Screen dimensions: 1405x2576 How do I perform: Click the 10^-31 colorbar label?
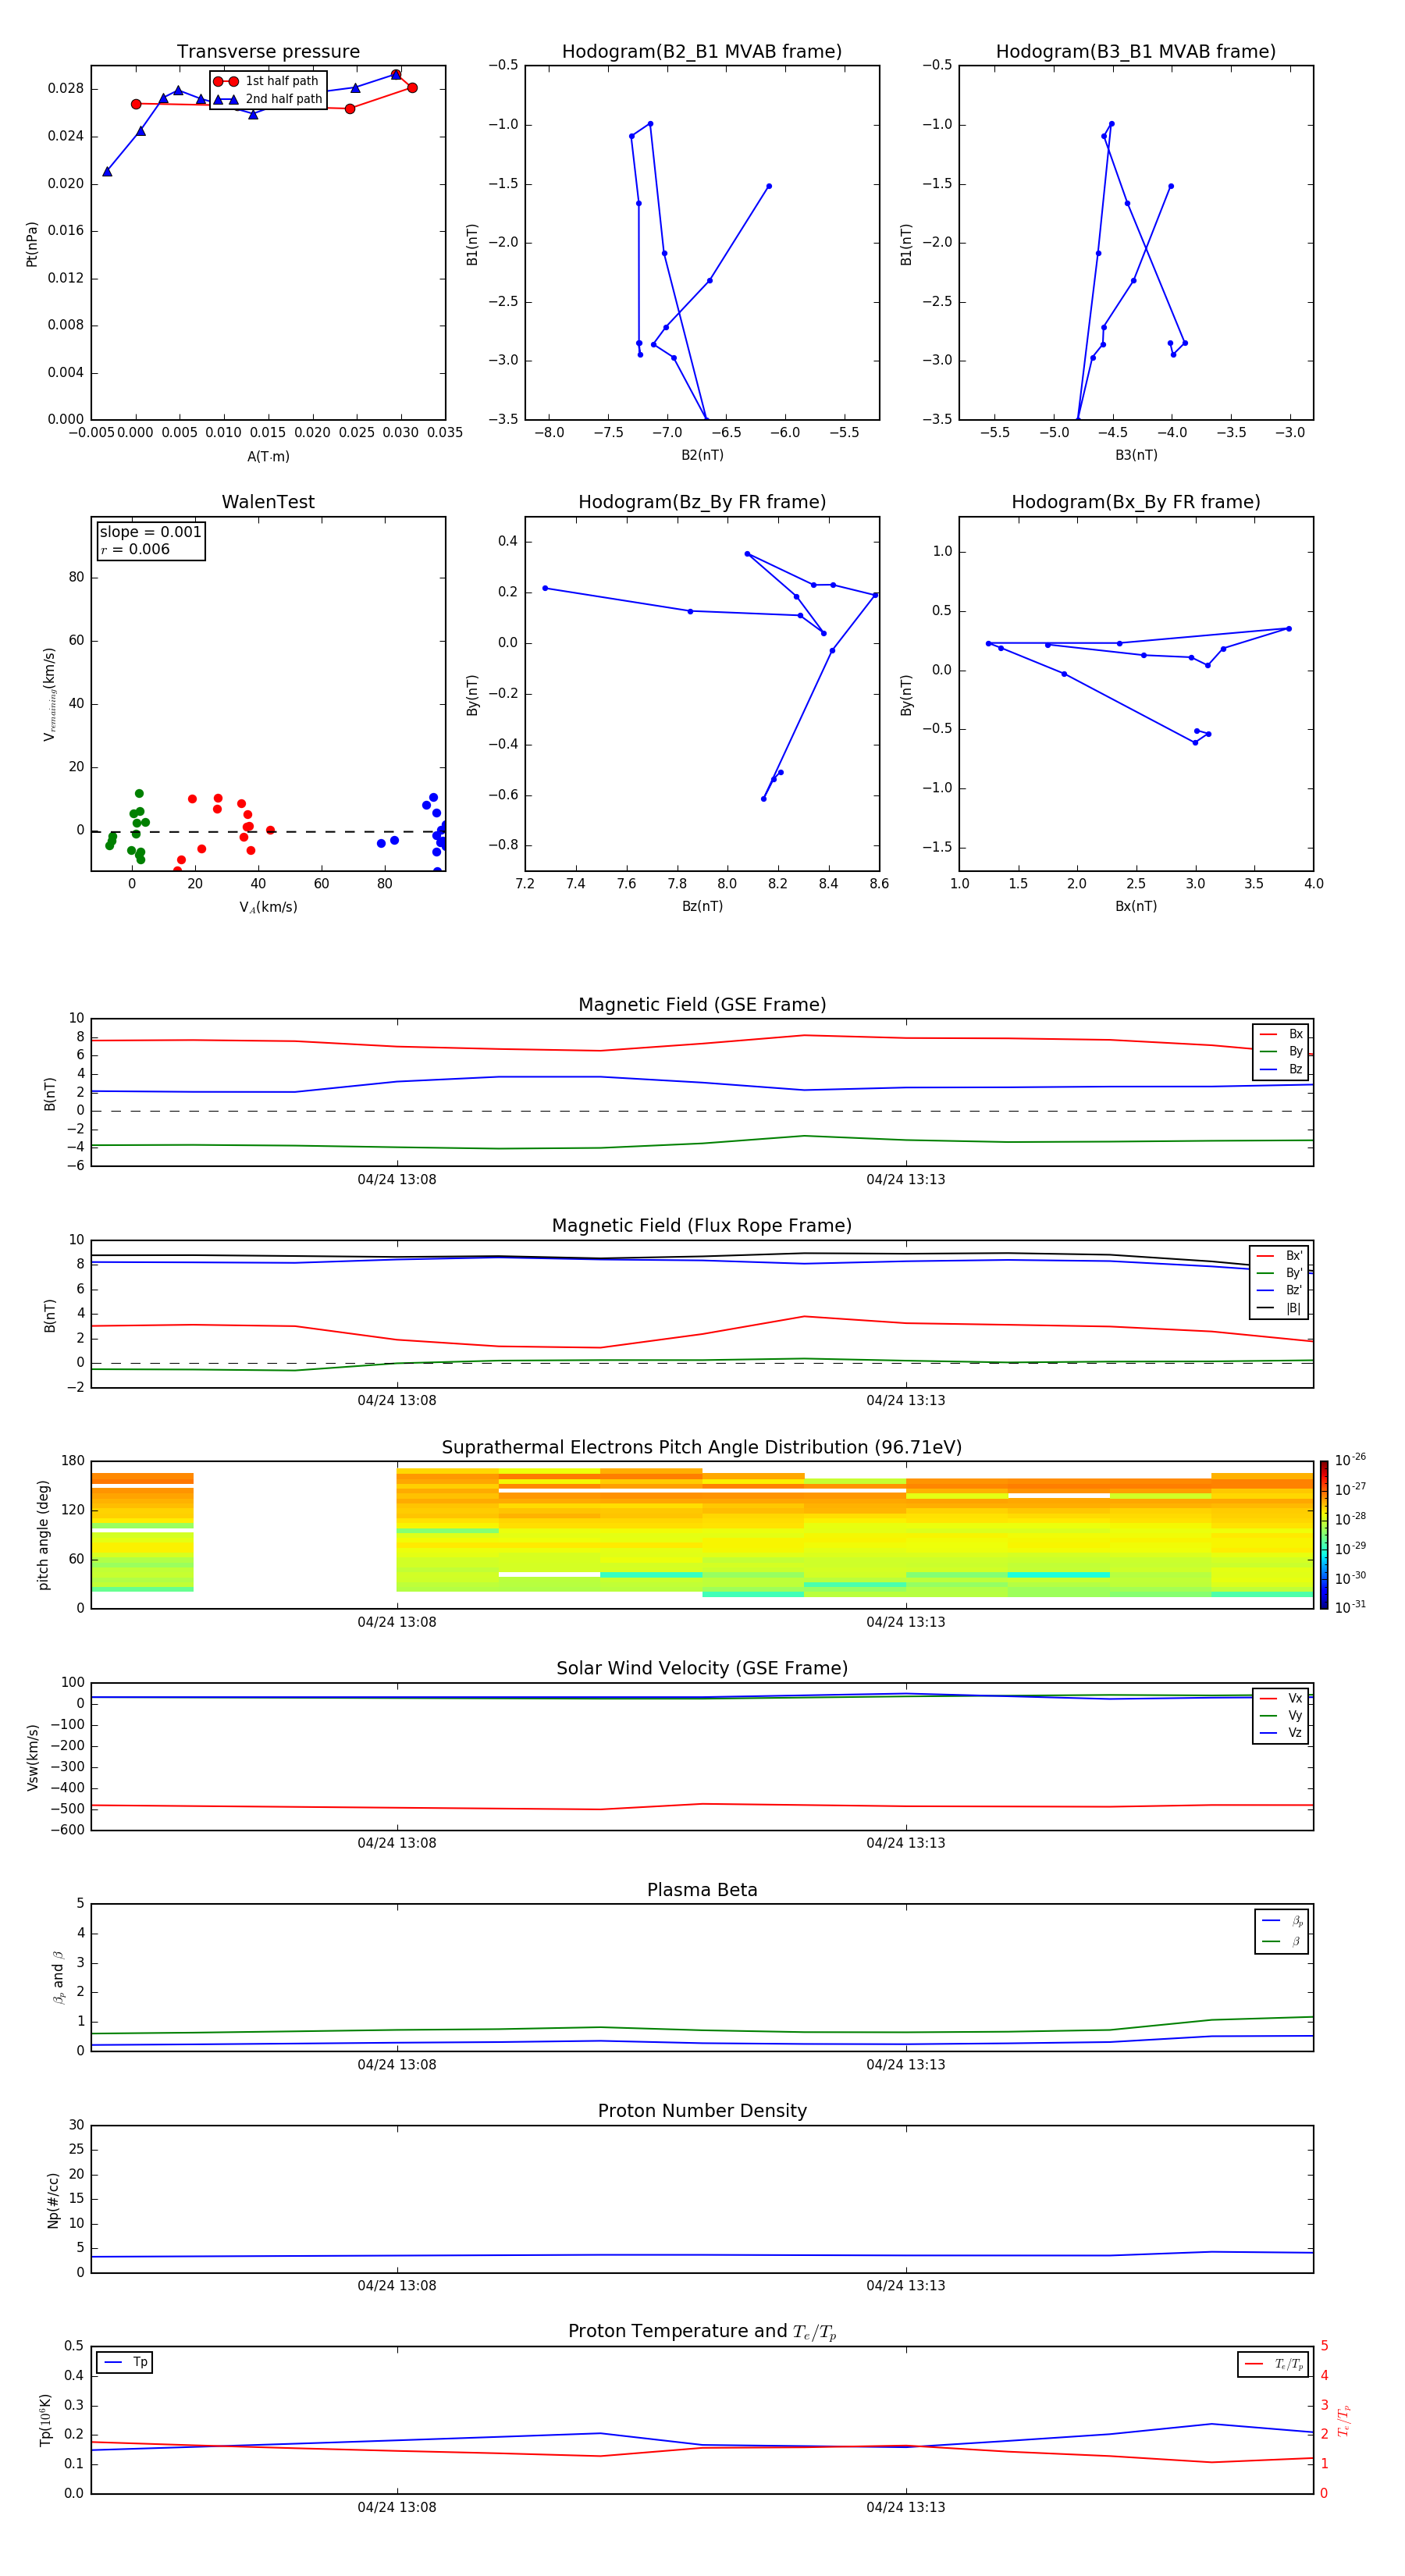point(1350,1607)
